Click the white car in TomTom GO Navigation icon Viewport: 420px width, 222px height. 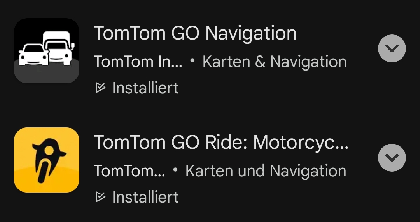(x=34, y=55)
